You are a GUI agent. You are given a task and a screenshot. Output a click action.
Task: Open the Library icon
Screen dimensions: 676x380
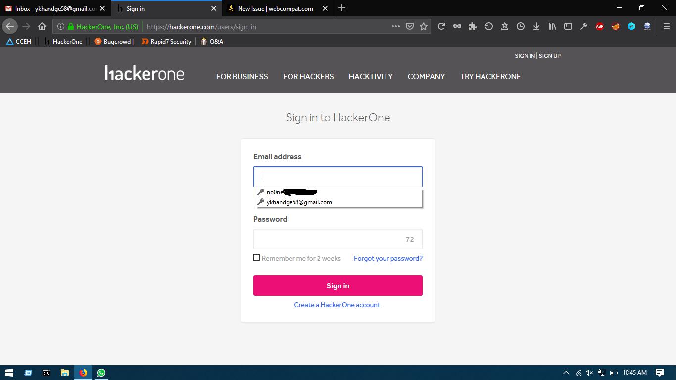click(x=552, y=26)
